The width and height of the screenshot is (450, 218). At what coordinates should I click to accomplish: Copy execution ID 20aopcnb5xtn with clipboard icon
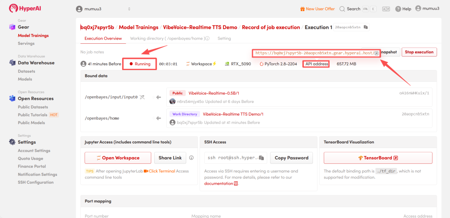tap(366, 27)
